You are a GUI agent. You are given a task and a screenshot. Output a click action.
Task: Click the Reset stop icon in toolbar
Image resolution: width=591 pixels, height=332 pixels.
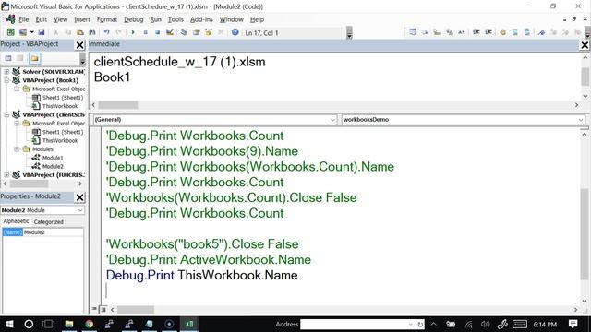point(157,32)
